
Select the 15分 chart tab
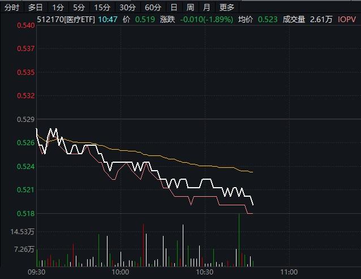pyautogui.click(x=102, y=8)
